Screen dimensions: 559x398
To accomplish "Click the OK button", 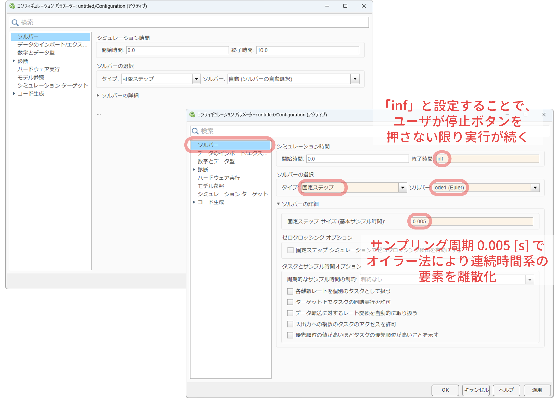I will pos(445,390).
